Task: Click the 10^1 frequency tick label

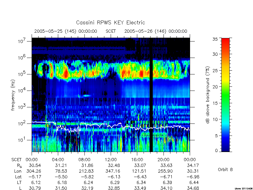Action: 22,140
